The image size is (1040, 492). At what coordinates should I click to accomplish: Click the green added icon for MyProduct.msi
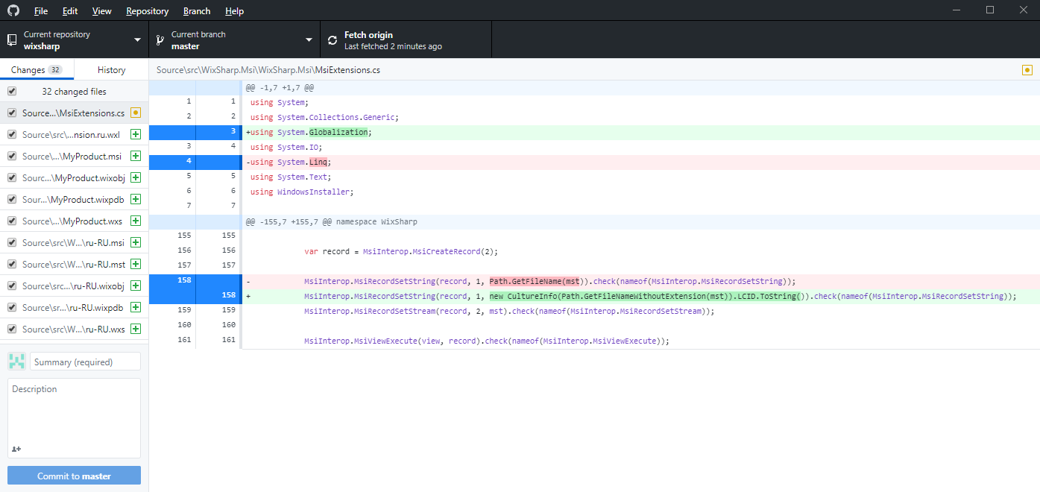click(x=136, y=157)
